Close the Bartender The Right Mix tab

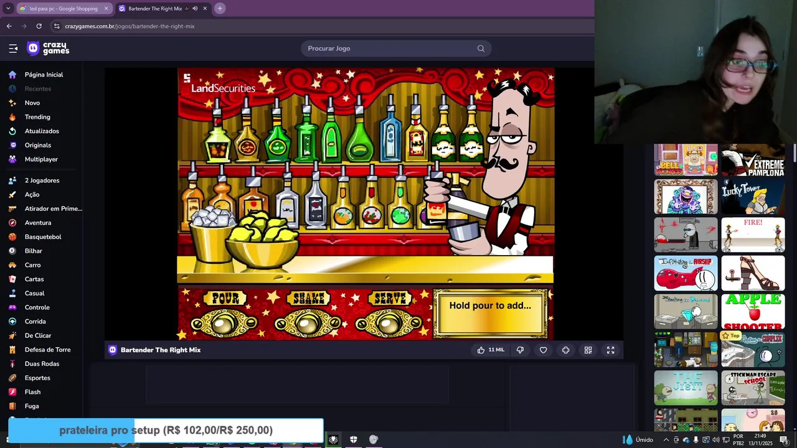point(205,9)
